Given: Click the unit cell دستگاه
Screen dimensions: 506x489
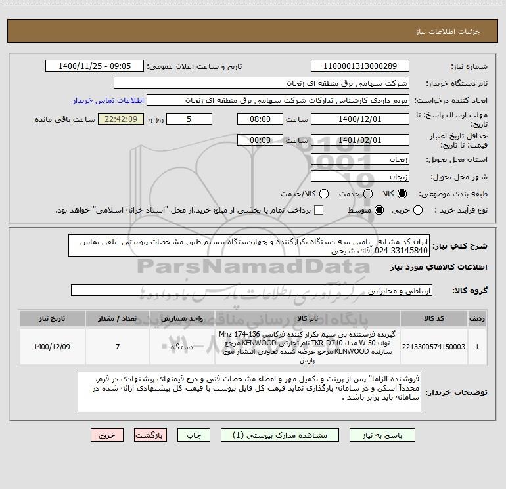Looking at the screenshot, I should point(182,347).
